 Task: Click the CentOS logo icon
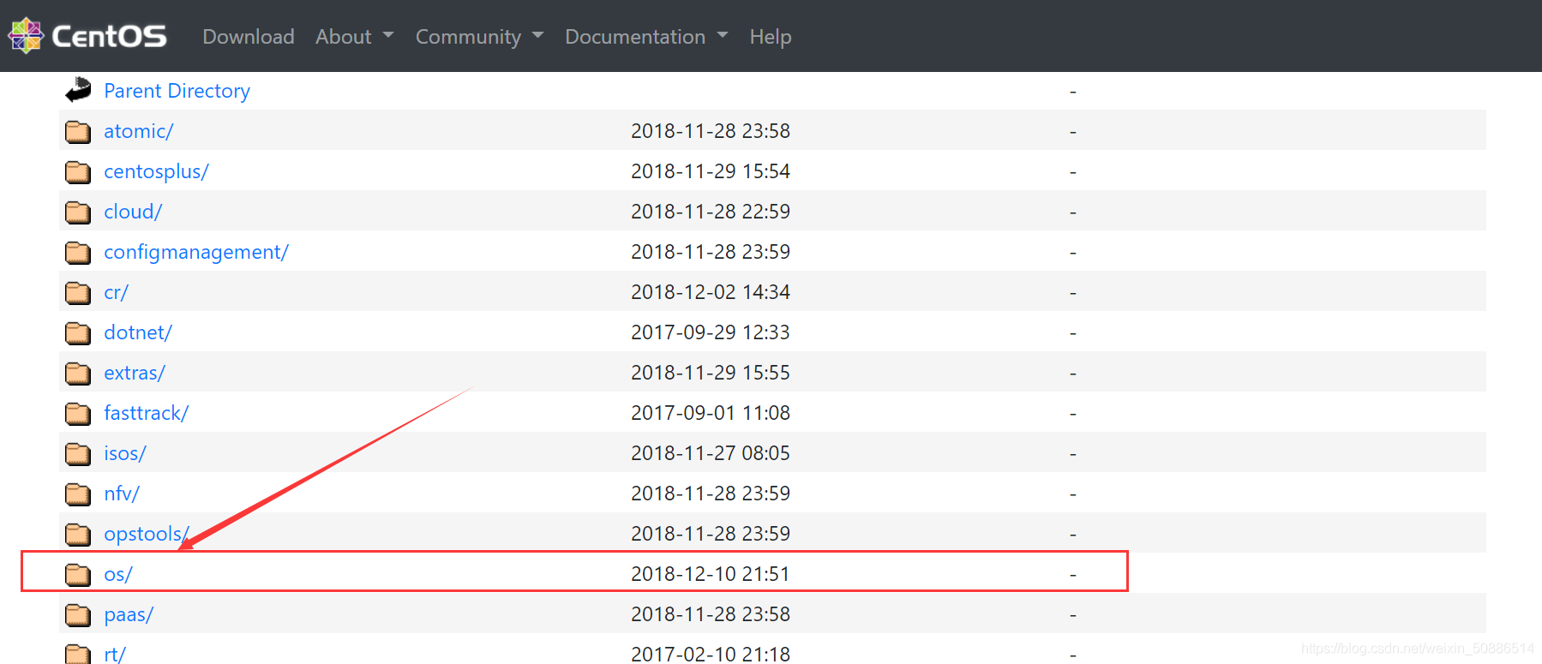26,36
